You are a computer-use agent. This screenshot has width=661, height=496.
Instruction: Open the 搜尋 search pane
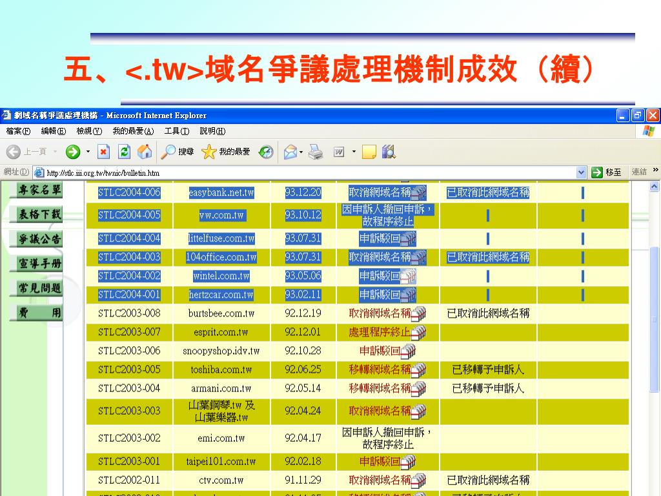[x=178, y=152]
